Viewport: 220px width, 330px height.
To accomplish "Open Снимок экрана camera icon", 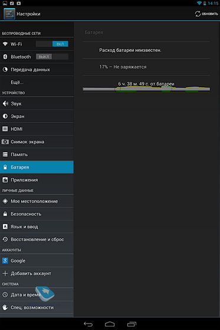I will click(x=5, y=141).
